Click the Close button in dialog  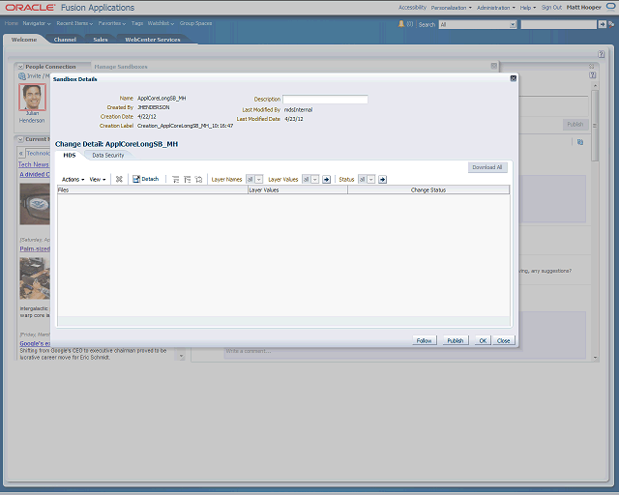click(x=503, y=340)
